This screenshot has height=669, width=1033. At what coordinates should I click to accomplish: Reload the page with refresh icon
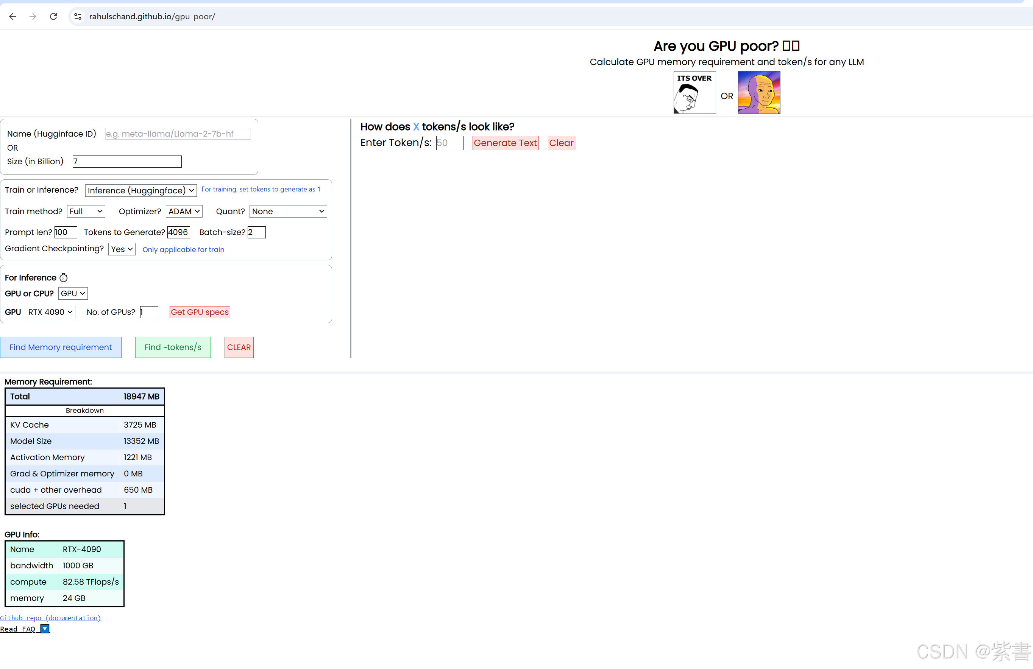pos(53,17)
